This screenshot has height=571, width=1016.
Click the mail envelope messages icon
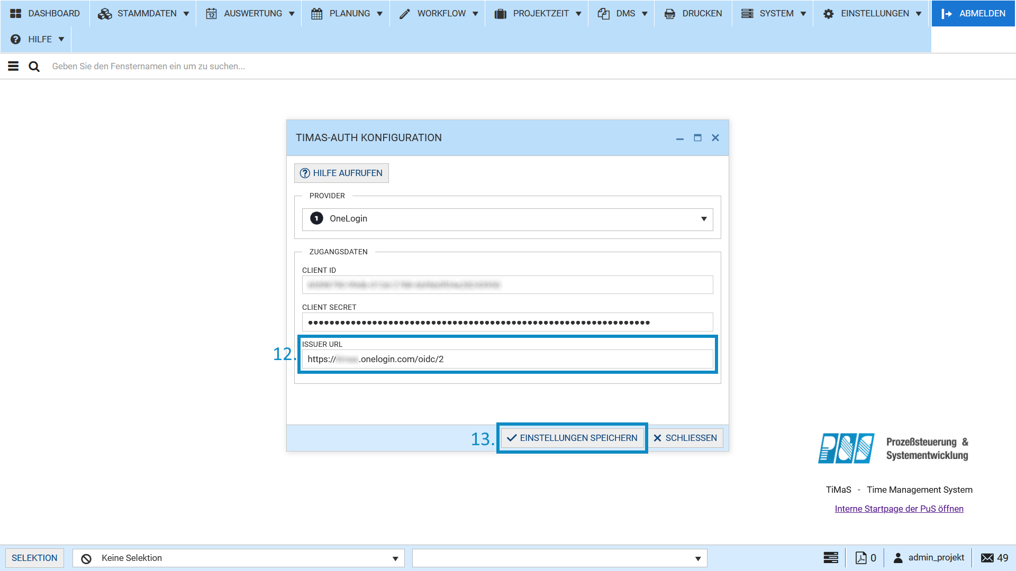click(x=987, y=558)
